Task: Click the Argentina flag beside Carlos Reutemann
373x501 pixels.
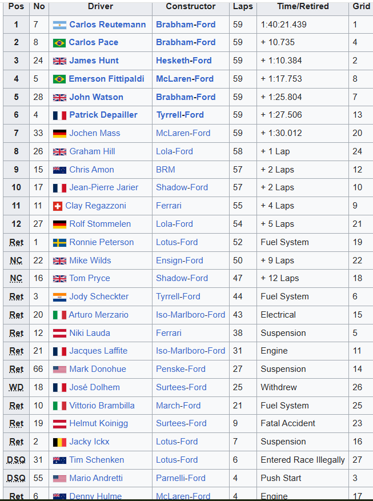Action: [x=60, y=25]
